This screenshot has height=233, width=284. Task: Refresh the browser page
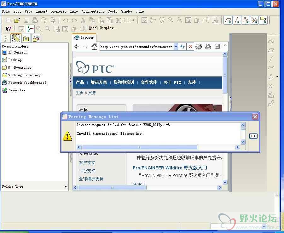click(x=183, y=47)
